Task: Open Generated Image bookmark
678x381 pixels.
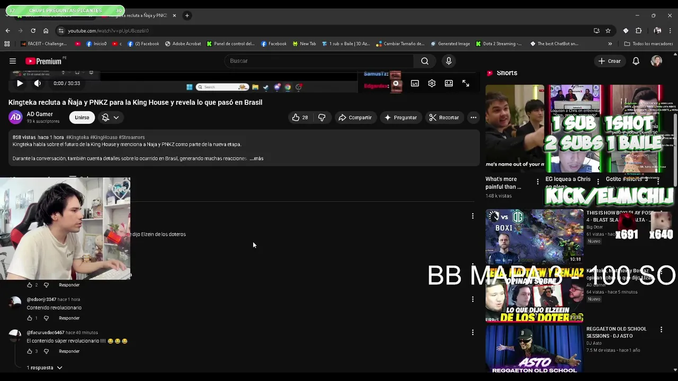Action: point(450,44)
